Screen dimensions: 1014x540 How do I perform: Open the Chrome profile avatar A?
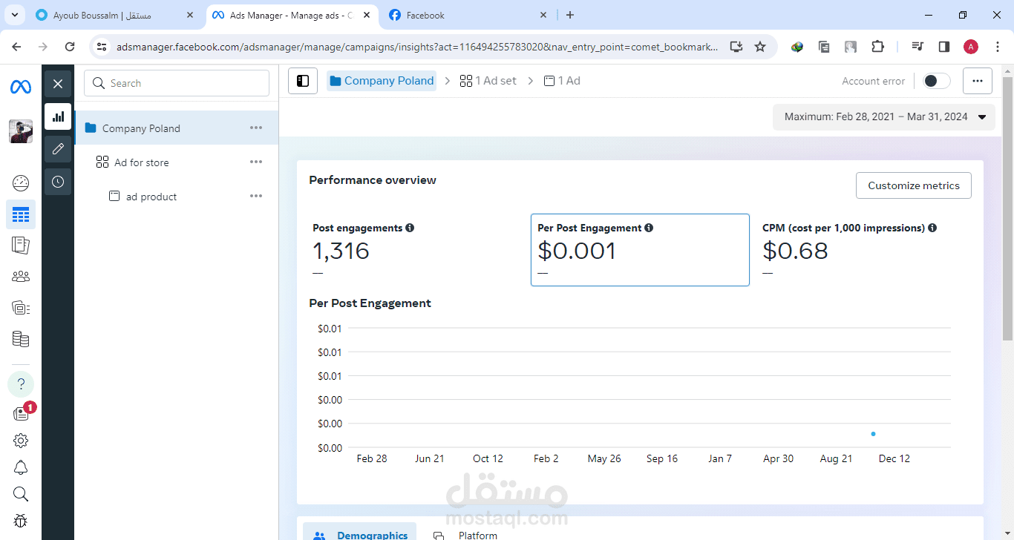point(971,47)
